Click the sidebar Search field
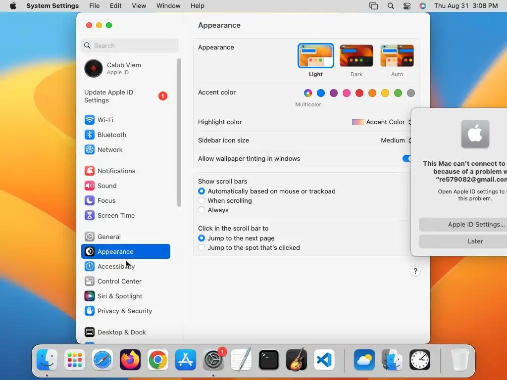The image size is (507, 380). pos(129,46)
